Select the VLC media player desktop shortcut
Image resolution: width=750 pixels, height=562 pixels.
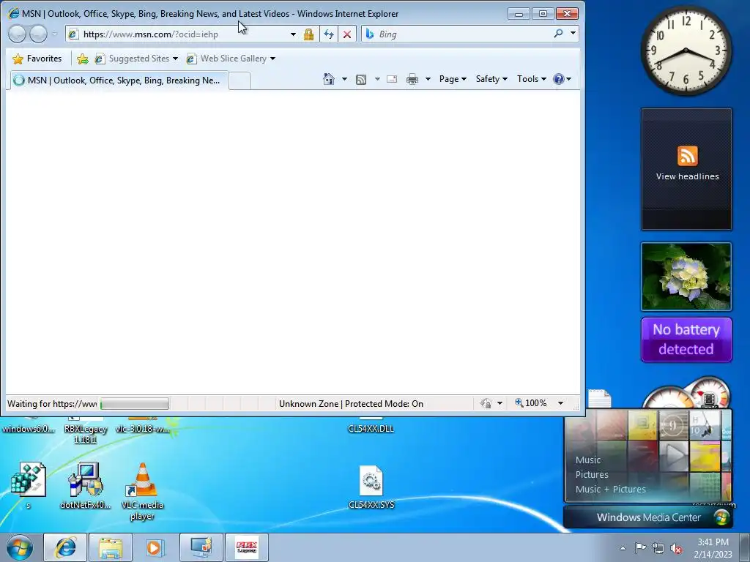(142, 491)
